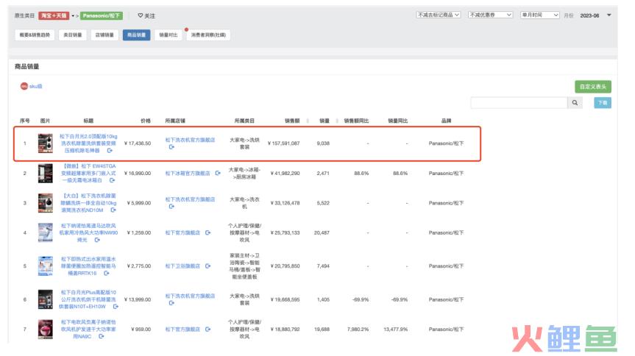Click category cell 大家电->洗衣机
This screenshot has width=635, height=356.
pos(244,203)
